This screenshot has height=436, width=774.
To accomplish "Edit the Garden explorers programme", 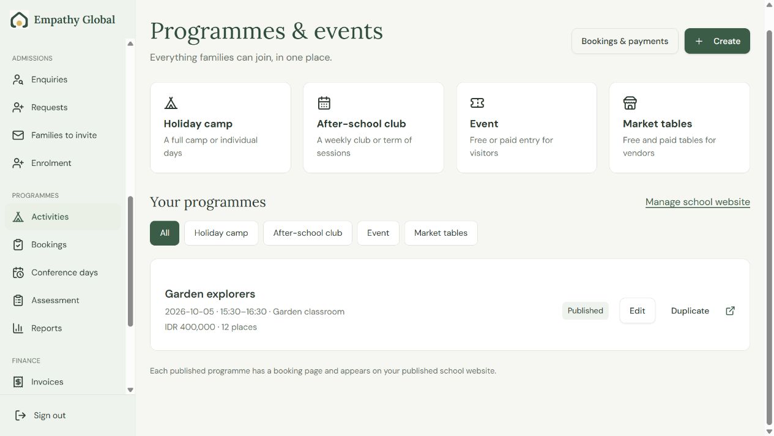I will tap(637, 310).
